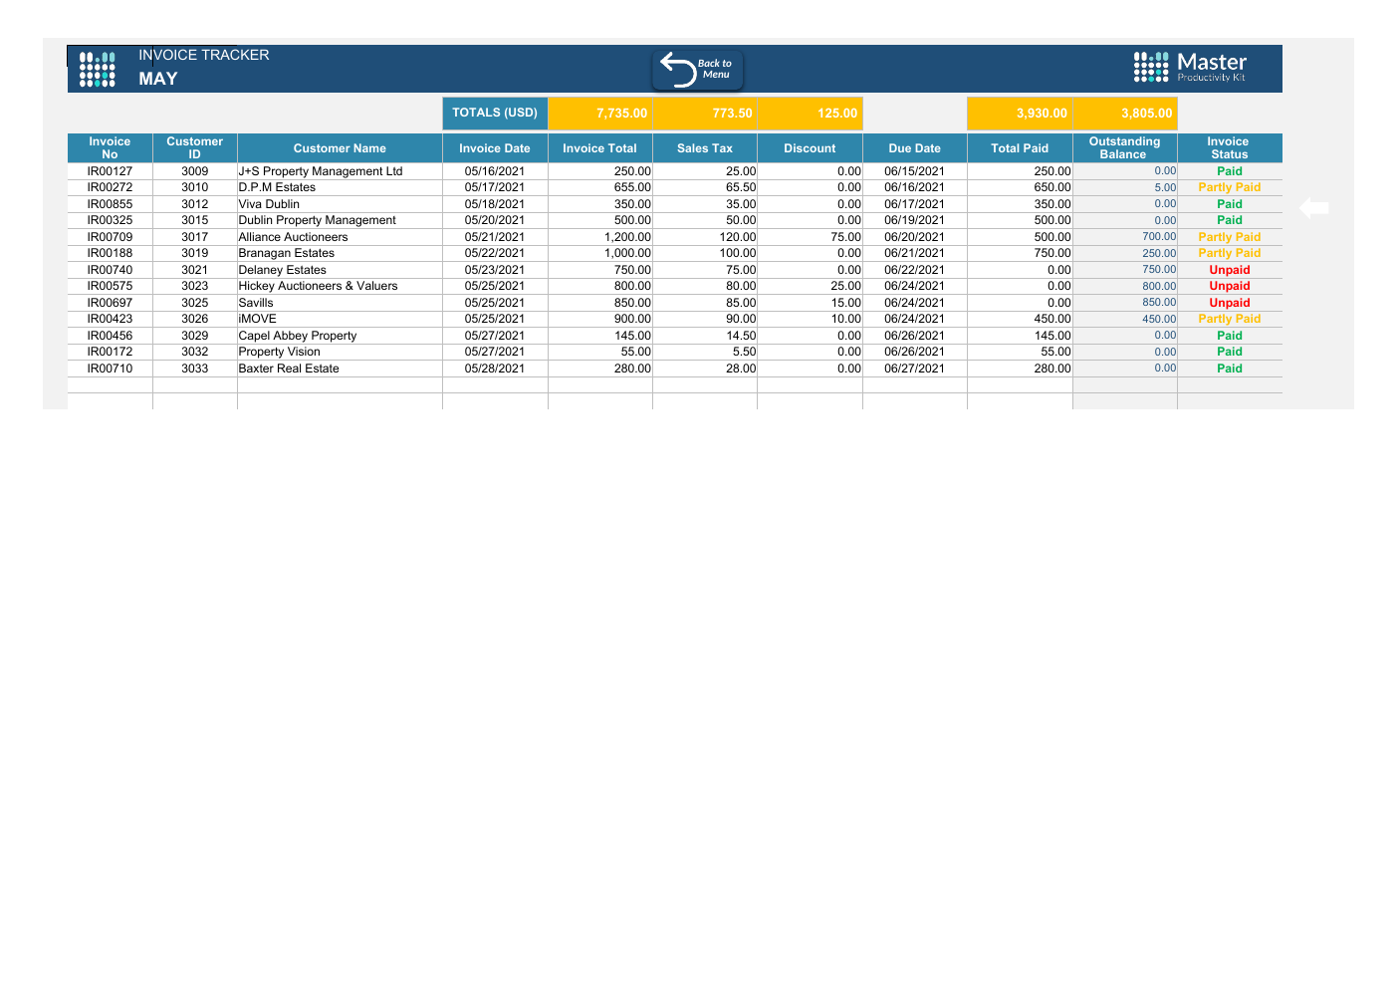The height and width of the screenshot is (989, 1398).
Task: Click the INVOICE TRACKER heading
Action: coord(204,55)
